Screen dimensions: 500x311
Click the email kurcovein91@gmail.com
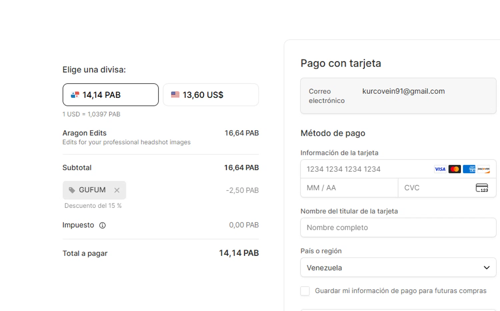point(403,91)
